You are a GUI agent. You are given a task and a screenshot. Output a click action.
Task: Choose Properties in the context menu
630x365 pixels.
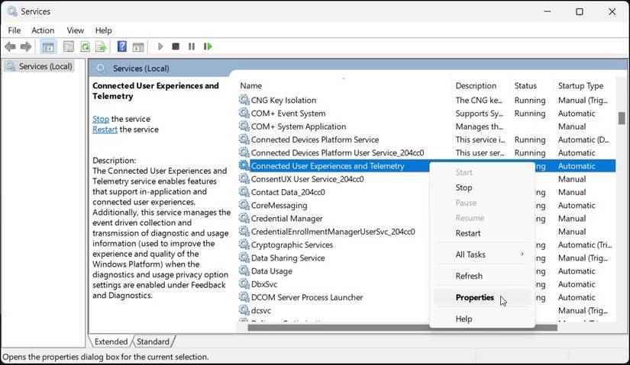coord(482,298)
